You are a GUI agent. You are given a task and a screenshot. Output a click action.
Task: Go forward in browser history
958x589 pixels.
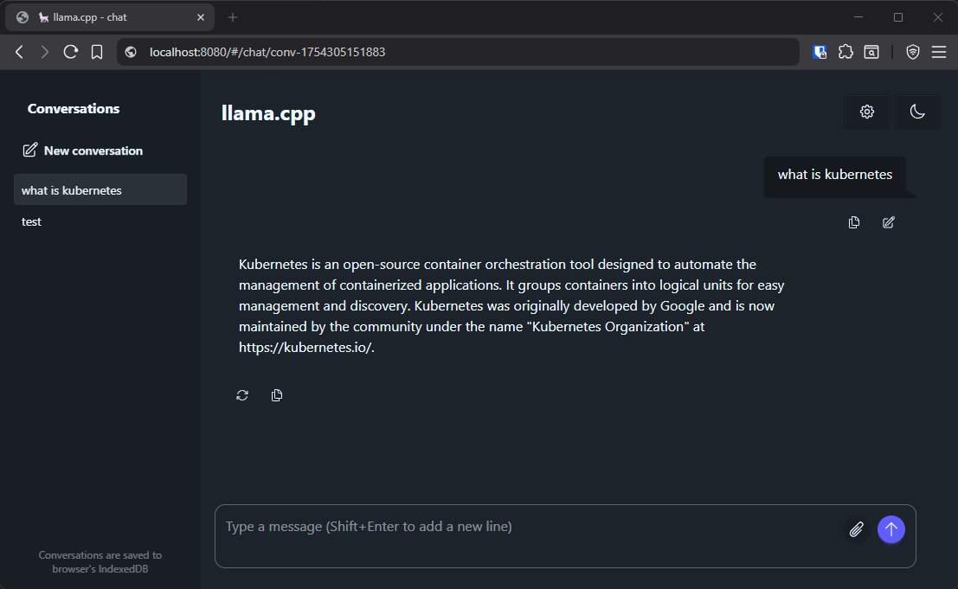(45, 52)
